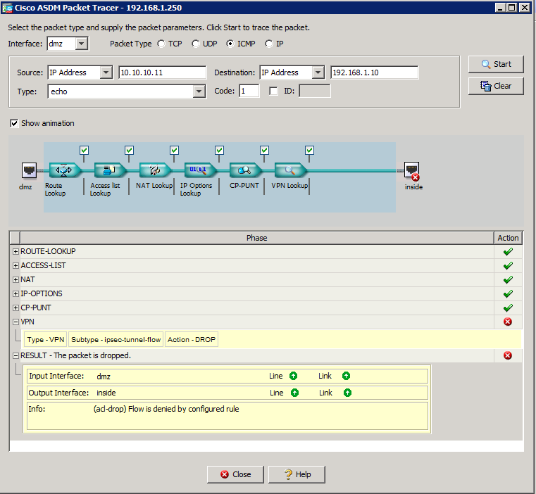Click '(acl-drop) Flow is denied' info text
Screen dimensions: 536x494
pos(166,409)
